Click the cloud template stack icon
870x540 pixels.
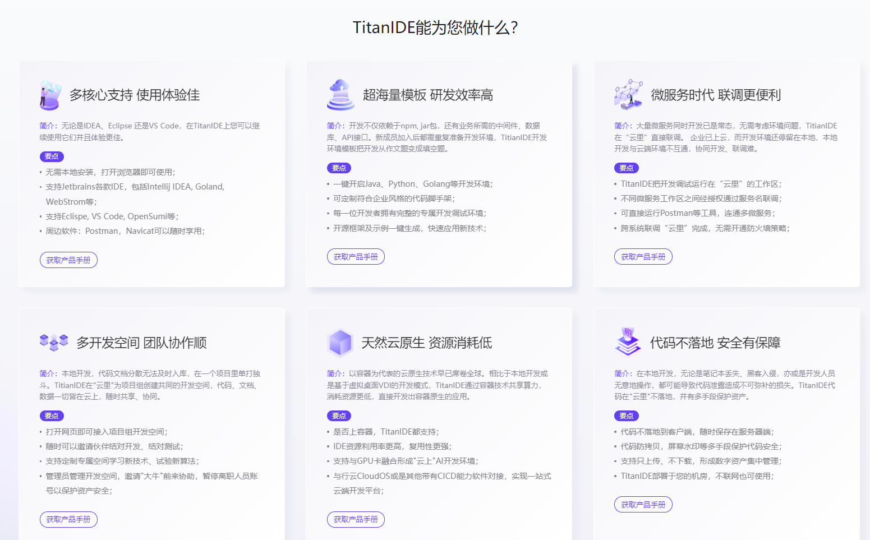pyautogui.click(x=340, y=95)
